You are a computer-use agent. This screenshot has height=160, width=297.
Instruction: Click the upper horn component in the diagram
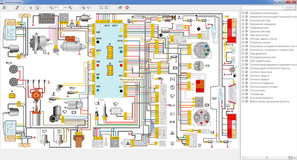[13, 69]
